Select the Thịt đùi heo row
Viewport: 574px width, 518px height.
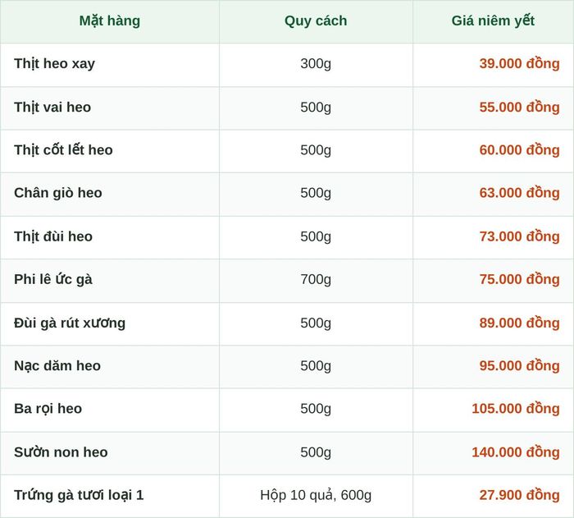pyautogui.click(x=287, y=236)
